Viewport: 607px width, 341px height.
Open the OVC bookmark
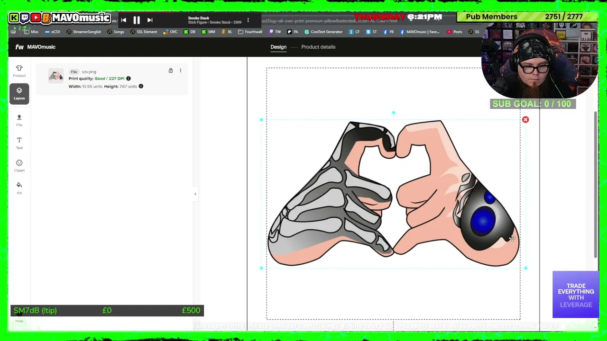tap(170, 32)
